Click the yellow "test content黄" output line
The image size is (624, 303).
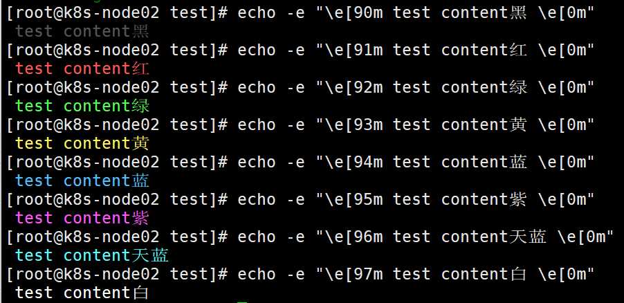(82, 143)
